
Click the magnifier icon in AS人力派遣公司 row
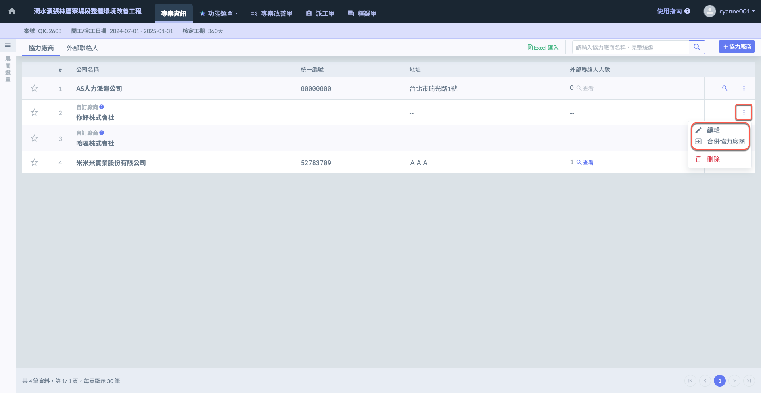coord(725,88)
